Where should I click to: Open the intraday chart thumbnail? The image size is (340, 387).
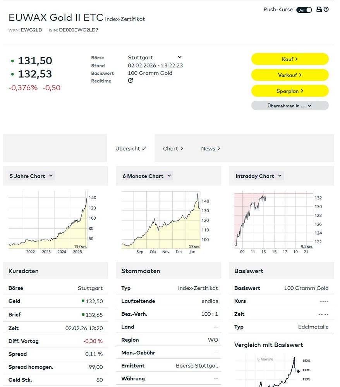(x=278, y=222)
